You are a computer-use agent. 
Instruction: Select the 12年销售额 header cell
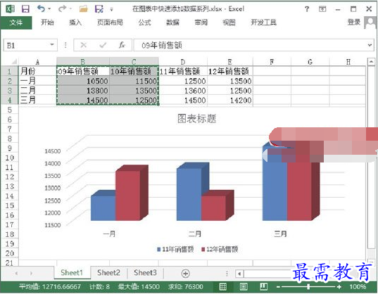[229, 71]
